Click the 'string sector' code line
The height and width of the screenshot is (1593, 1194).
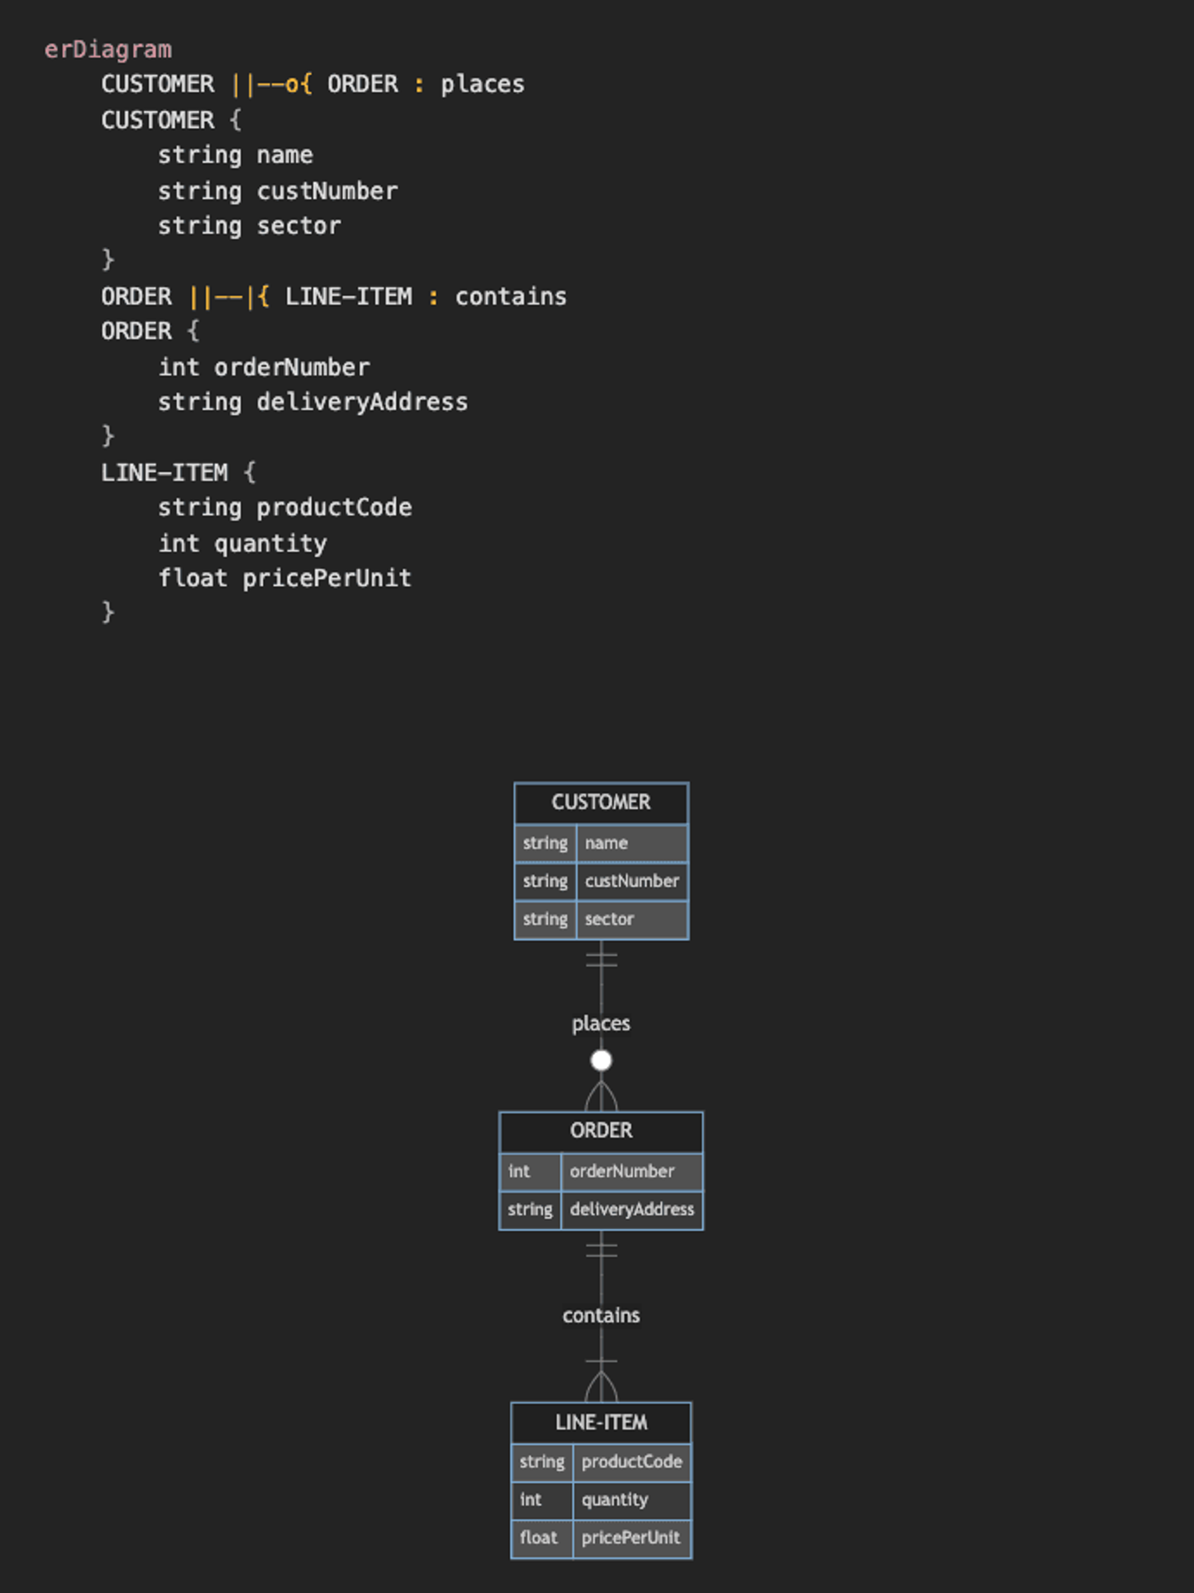pos(250,226)
